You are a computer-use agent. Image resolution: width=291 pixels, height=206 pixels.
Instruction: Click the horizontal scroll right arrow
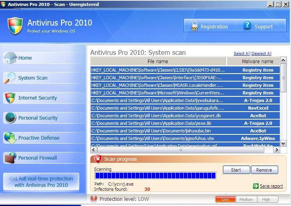(x=277, y=150)
